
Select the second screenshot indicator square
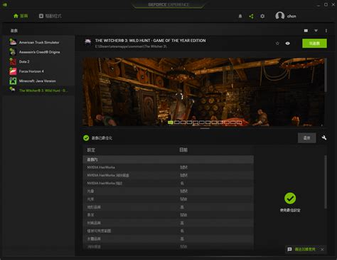point(177,123)
